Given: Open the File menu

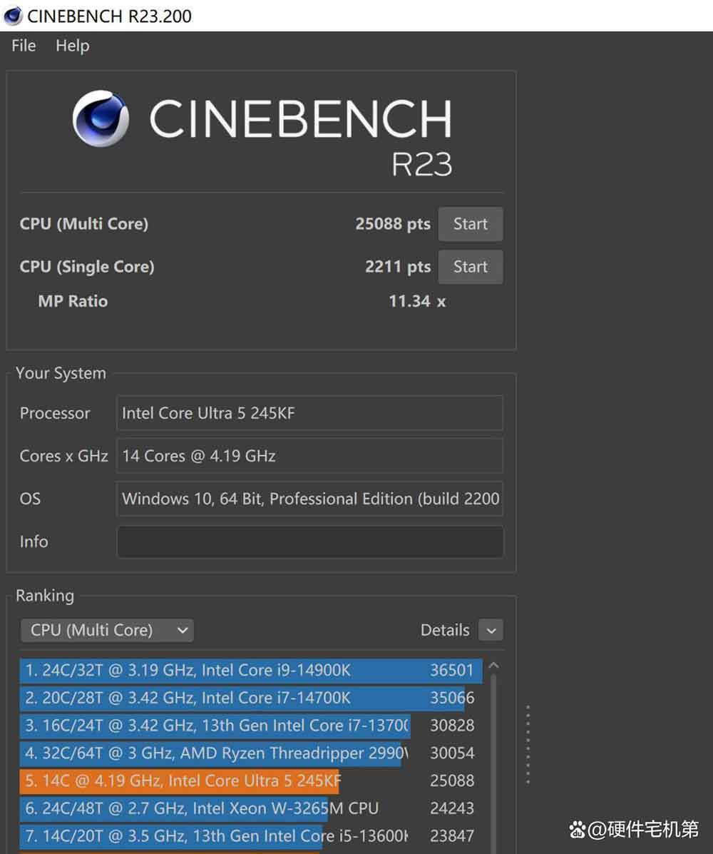Looking at the screenshot, I should coord(24,46).
